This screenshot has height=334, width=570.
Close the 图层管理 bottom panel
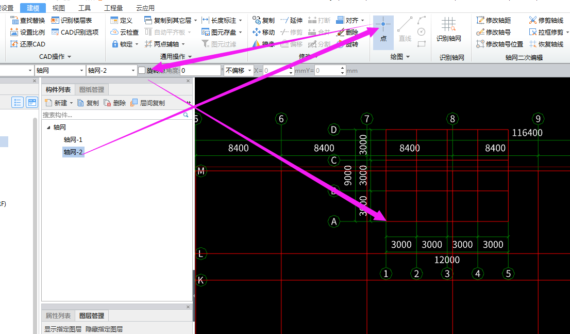(x=188, y=307)
